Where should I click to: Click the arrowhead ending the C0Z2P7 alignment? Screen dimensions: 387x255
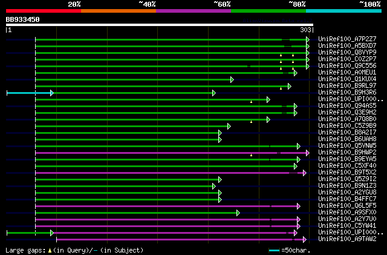tap(308, 59)
